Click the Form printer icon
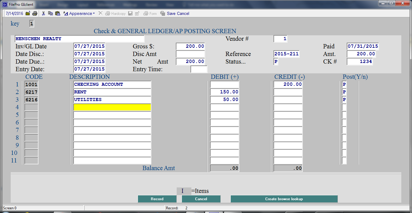Screen dimensions: 412x213 146,13
